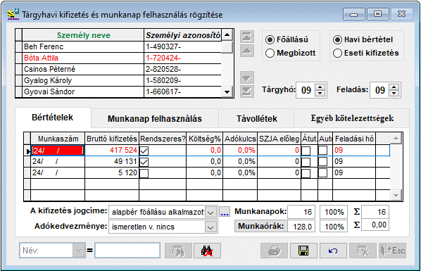
Task: Toggle Rendszeres checkbox in 417 524 row
Action: (144, 151)
